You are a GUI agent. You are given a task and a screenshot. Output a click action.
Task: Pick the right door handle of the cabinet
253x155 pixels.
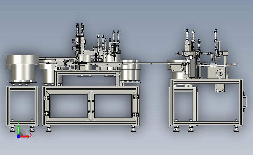pos(93,106)
